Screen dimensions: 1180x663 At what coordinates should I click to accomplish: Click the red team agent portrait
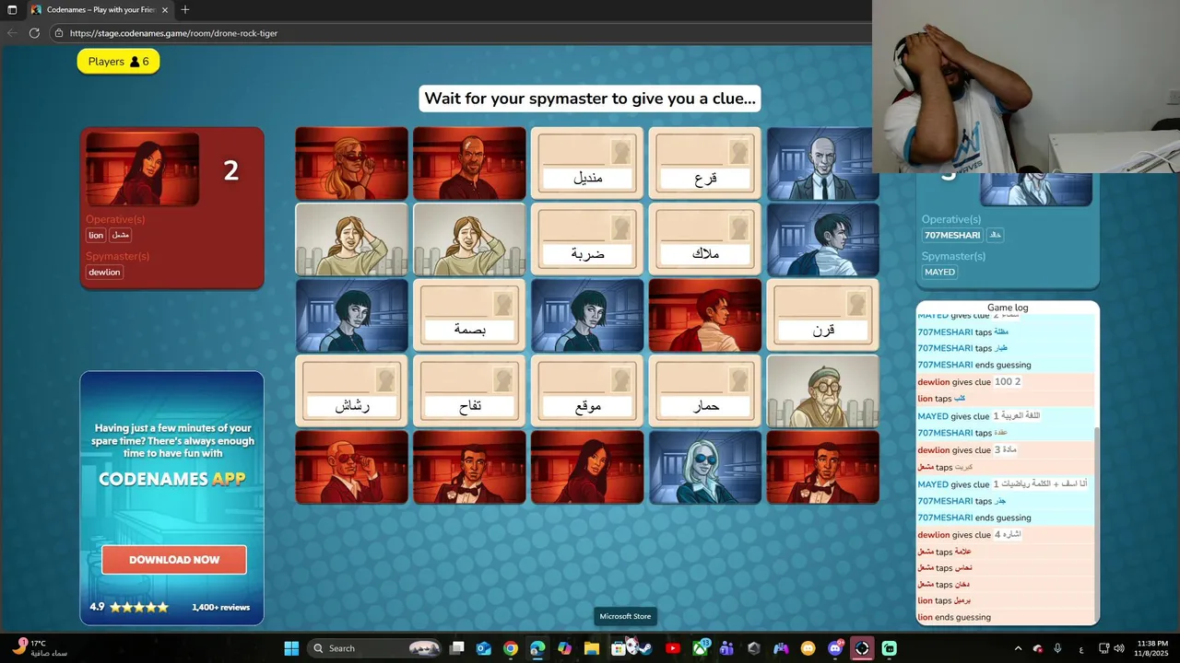pos(142,169)
